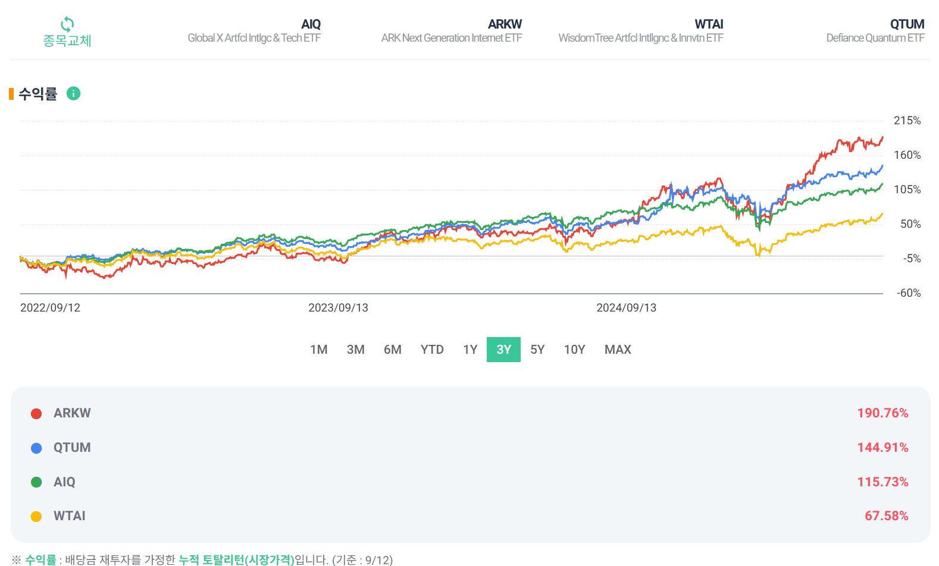This screenshot has height=566, width=939.
Task: Switch chart period to 5Y
Action: pos(537,350)
